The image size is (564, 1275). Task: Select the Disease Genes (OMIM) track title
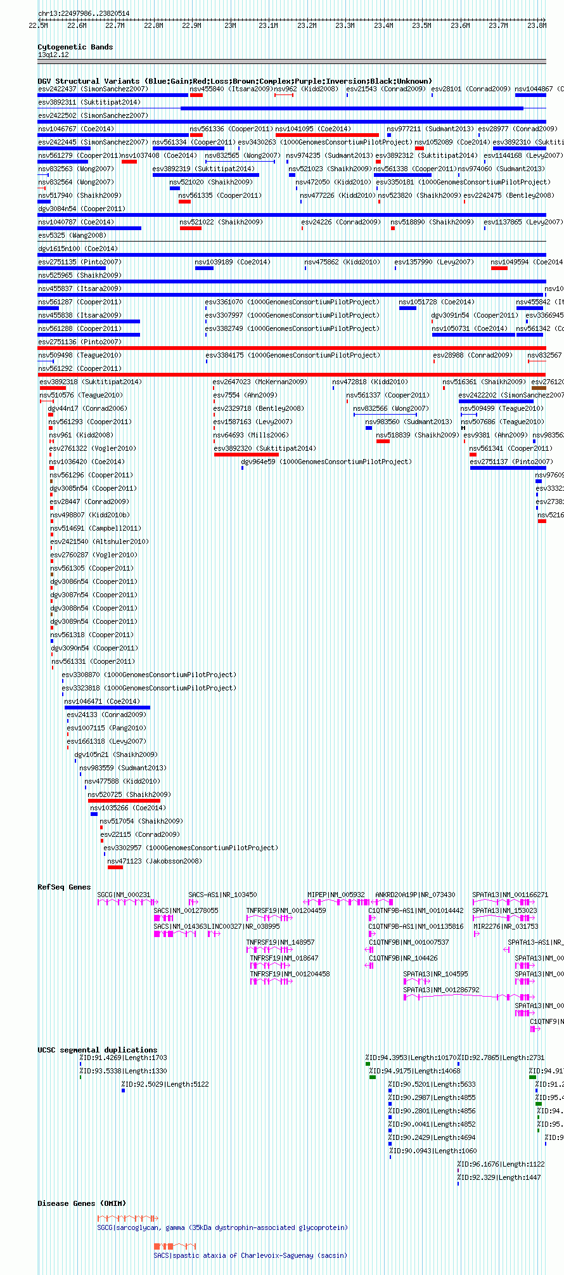coord(82,1203)
